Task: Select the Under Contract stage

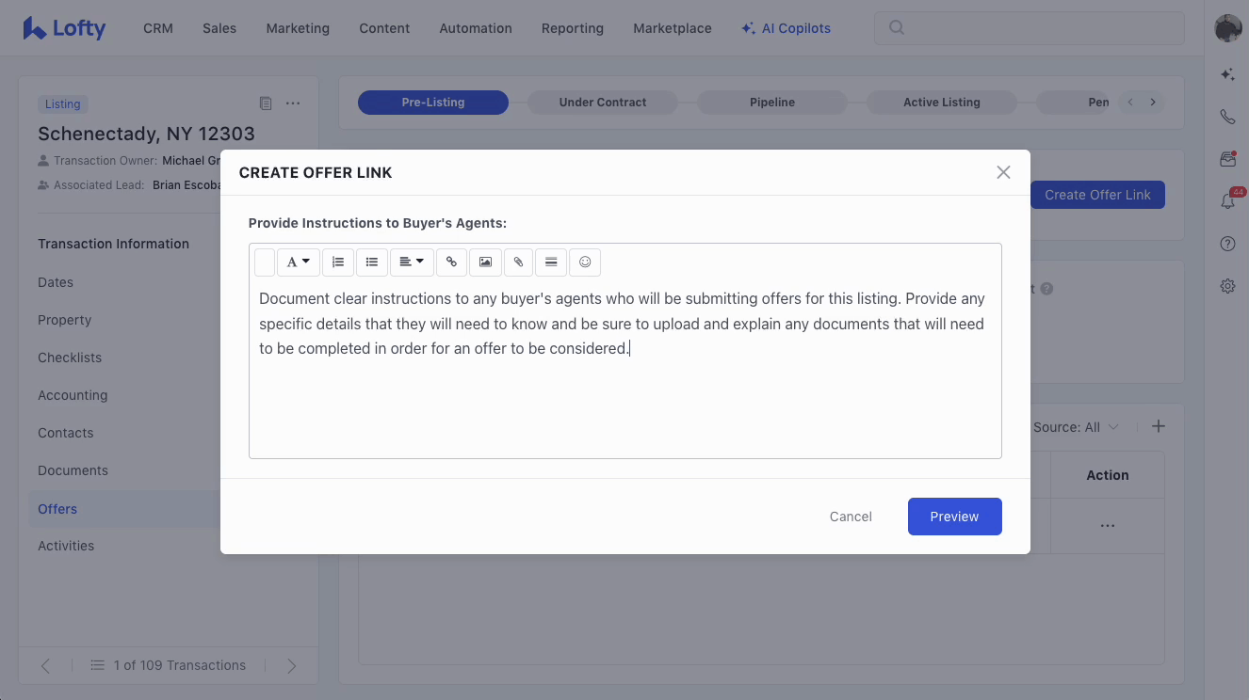Action: (602, 103)
